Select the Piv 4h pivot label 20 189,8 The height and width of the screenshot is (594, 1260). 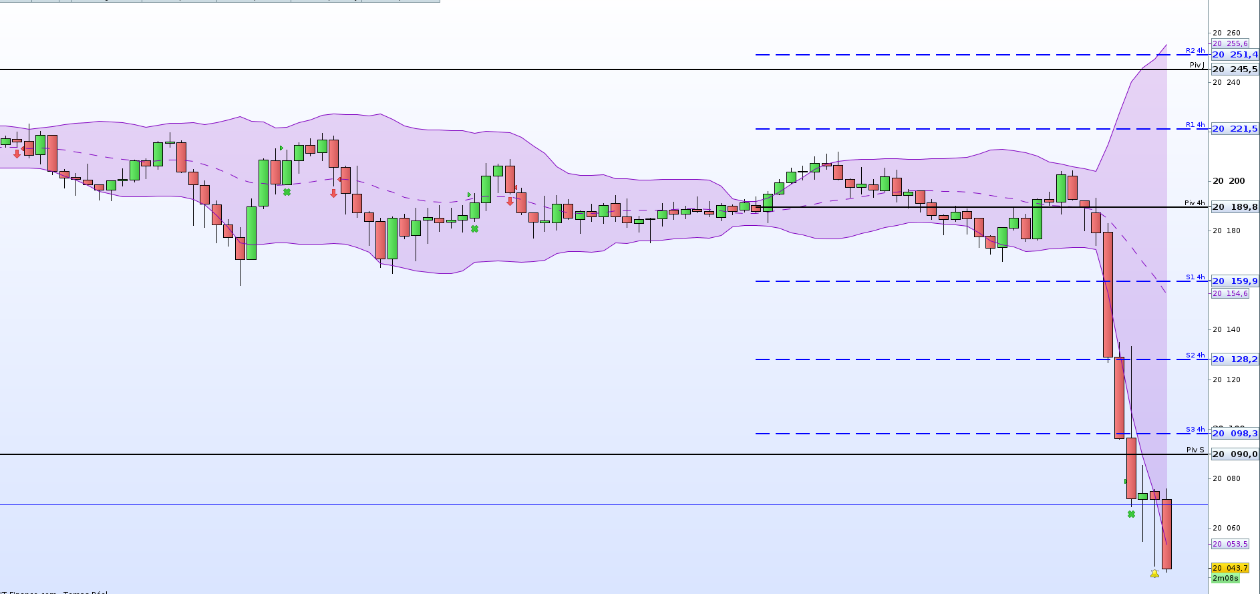coord(1235,207)
